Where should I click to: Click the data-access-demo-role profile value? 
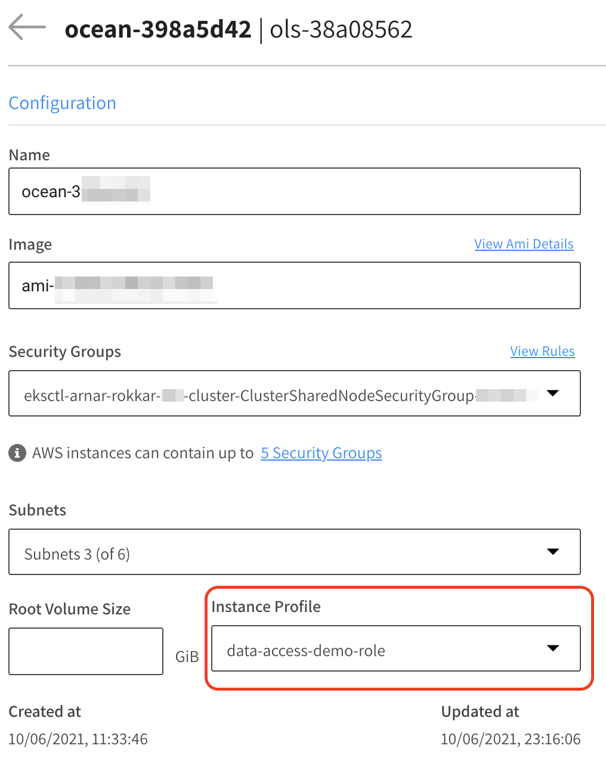[306, 651]
